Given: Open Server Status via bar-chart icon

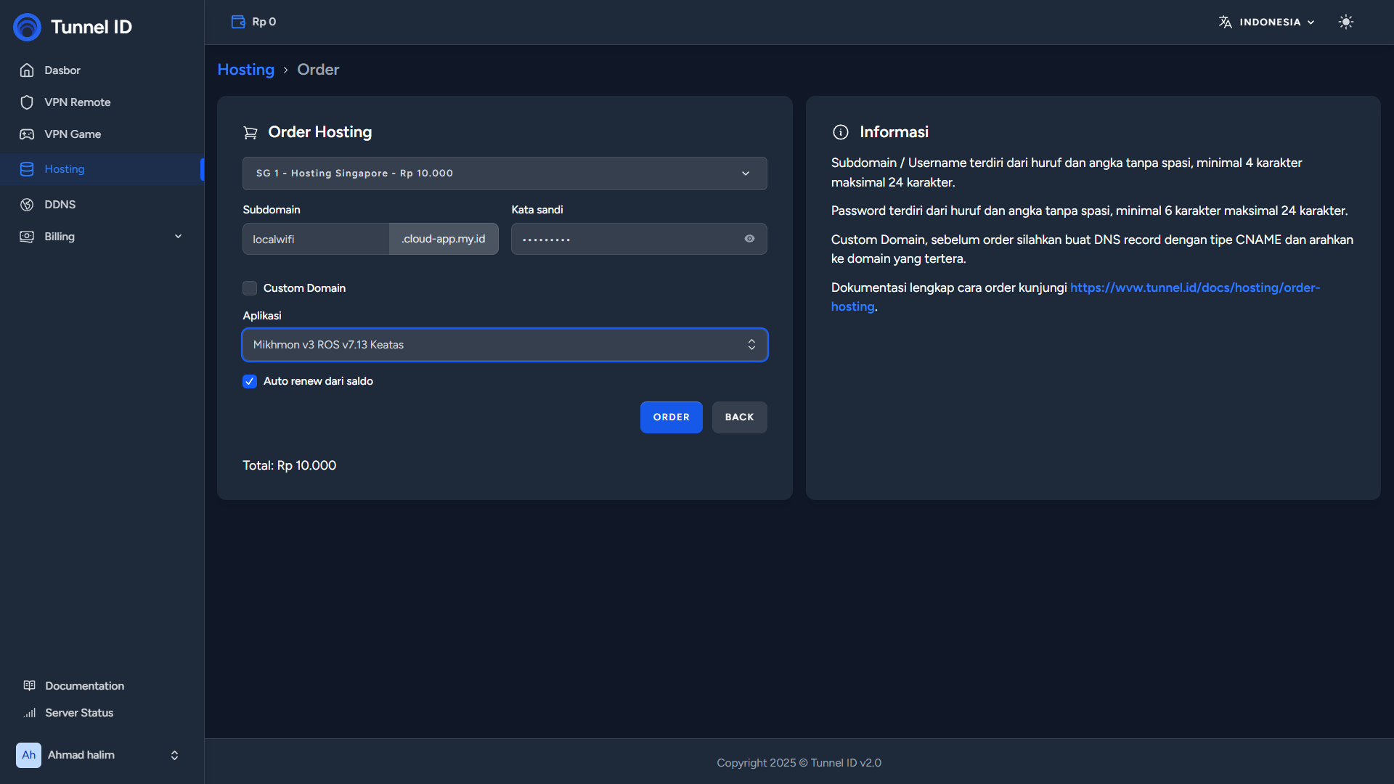Looking at the screenshot, I should 30,713.
